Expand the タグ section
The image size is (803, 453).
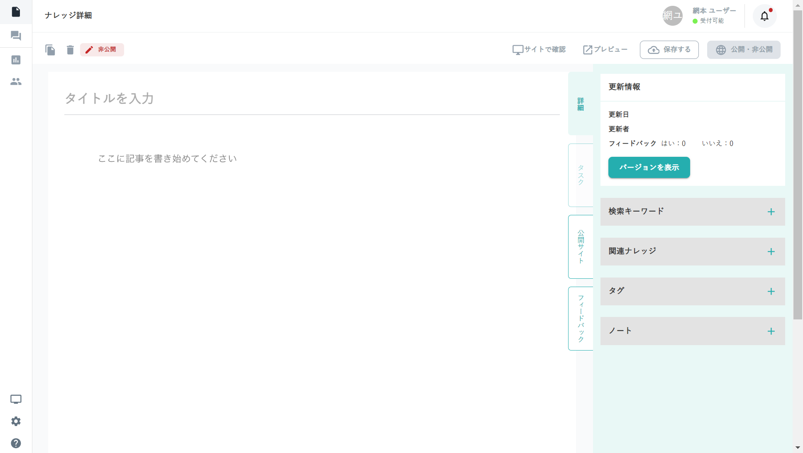coord(771,292)
